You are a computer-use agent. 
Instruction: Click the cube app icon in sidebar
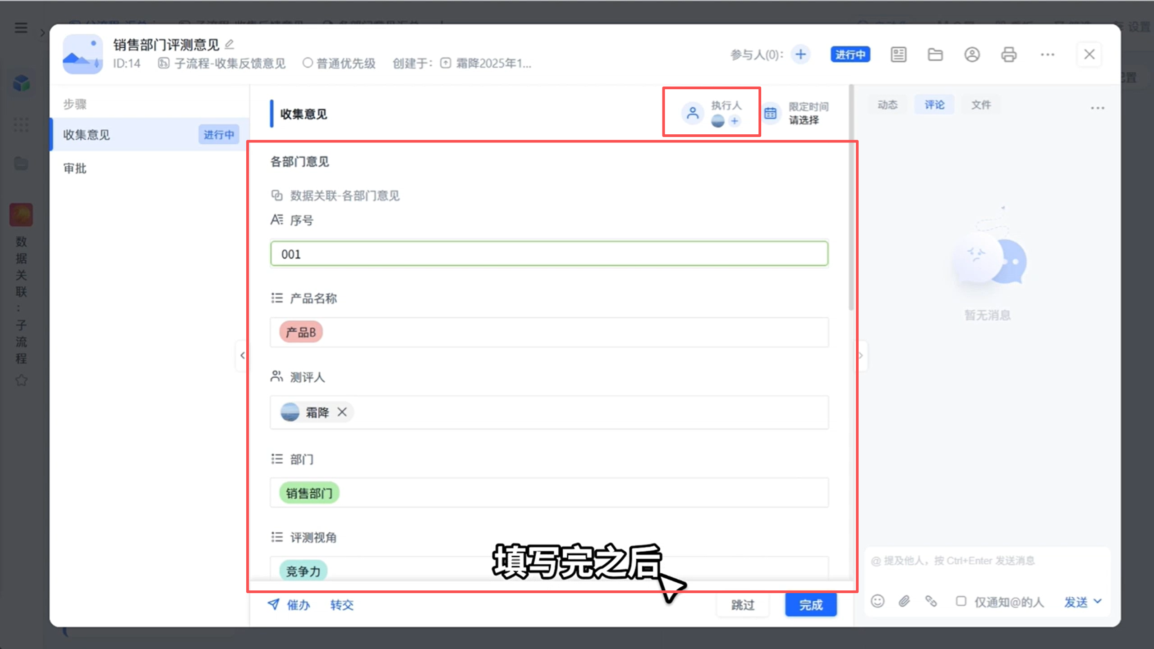(x=21, y=83)
